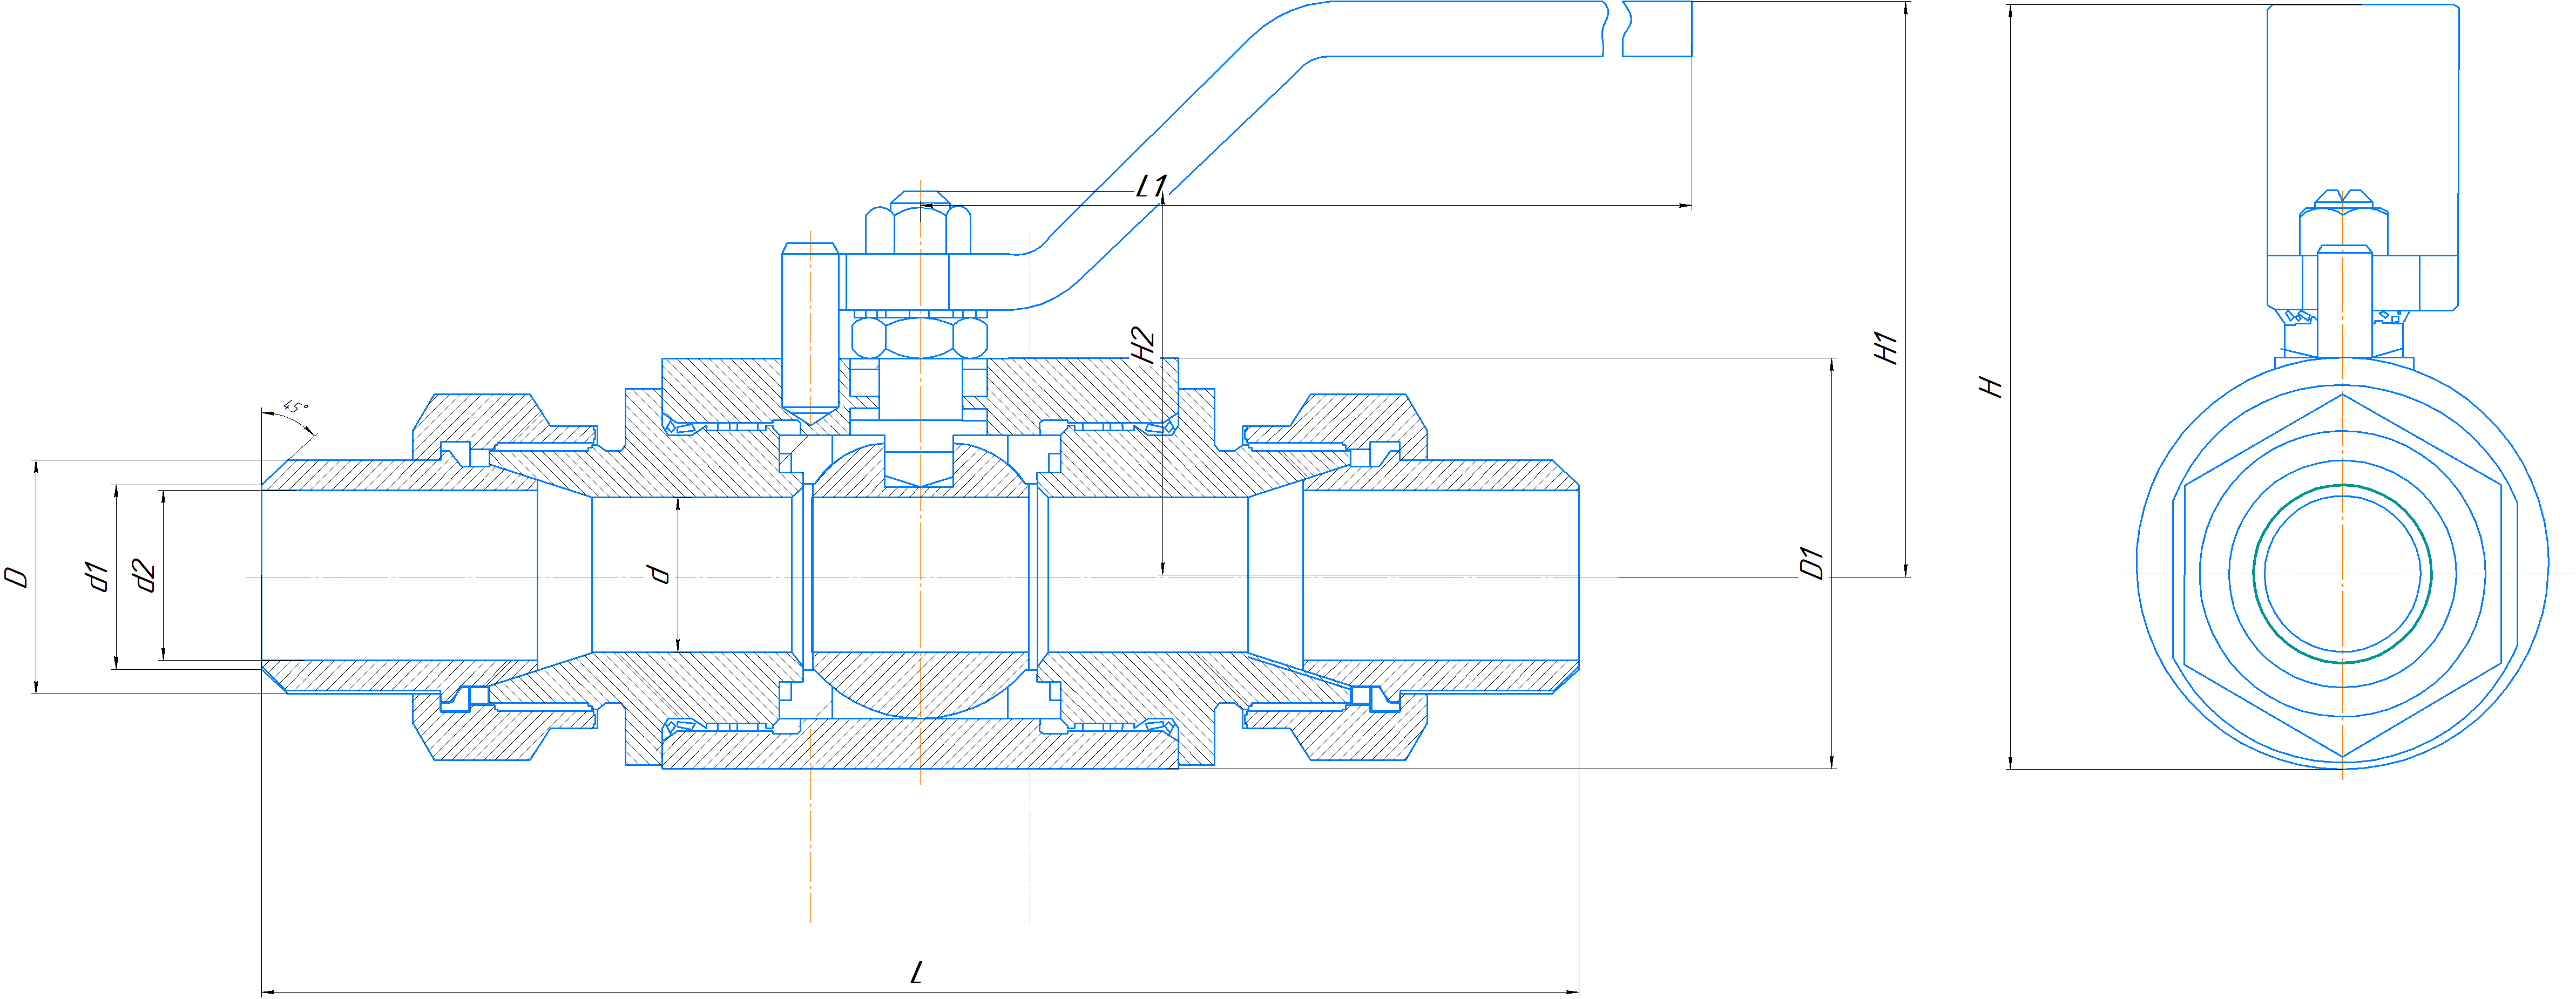This screenshot has height=999, width=2576.
Task: Click the D1 body diameter label
Action: click(x=1812, y=563)
